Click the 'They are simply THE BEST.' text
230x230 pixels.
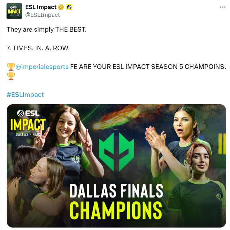[47, 29]
